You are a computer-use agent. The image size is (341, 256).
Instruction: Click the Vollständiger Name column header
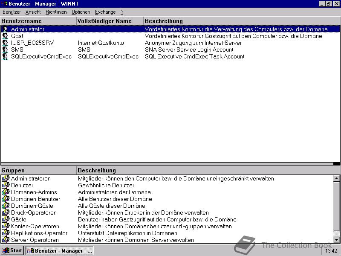[110, 21]
